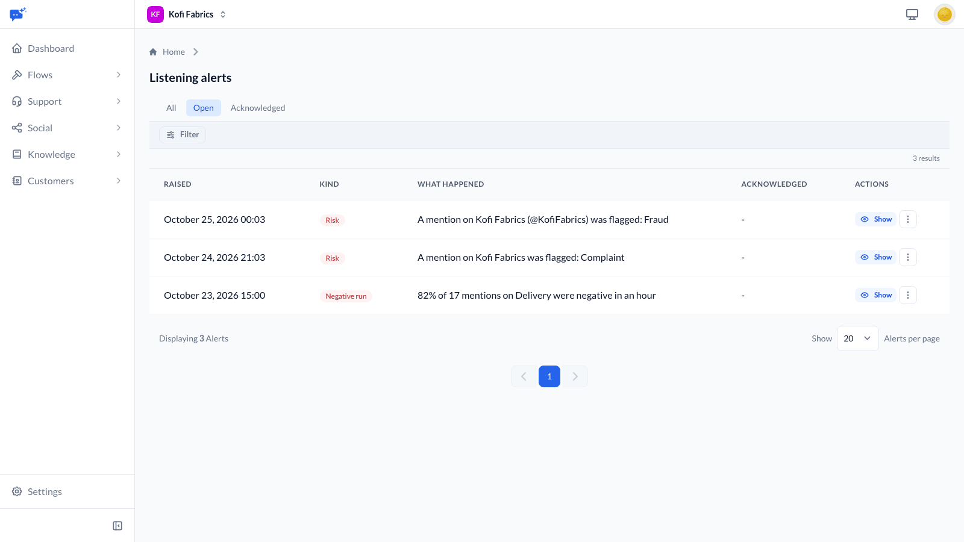Go to previous page arrow
This screenshot has height=542, width=964.
tap(524, 376)
